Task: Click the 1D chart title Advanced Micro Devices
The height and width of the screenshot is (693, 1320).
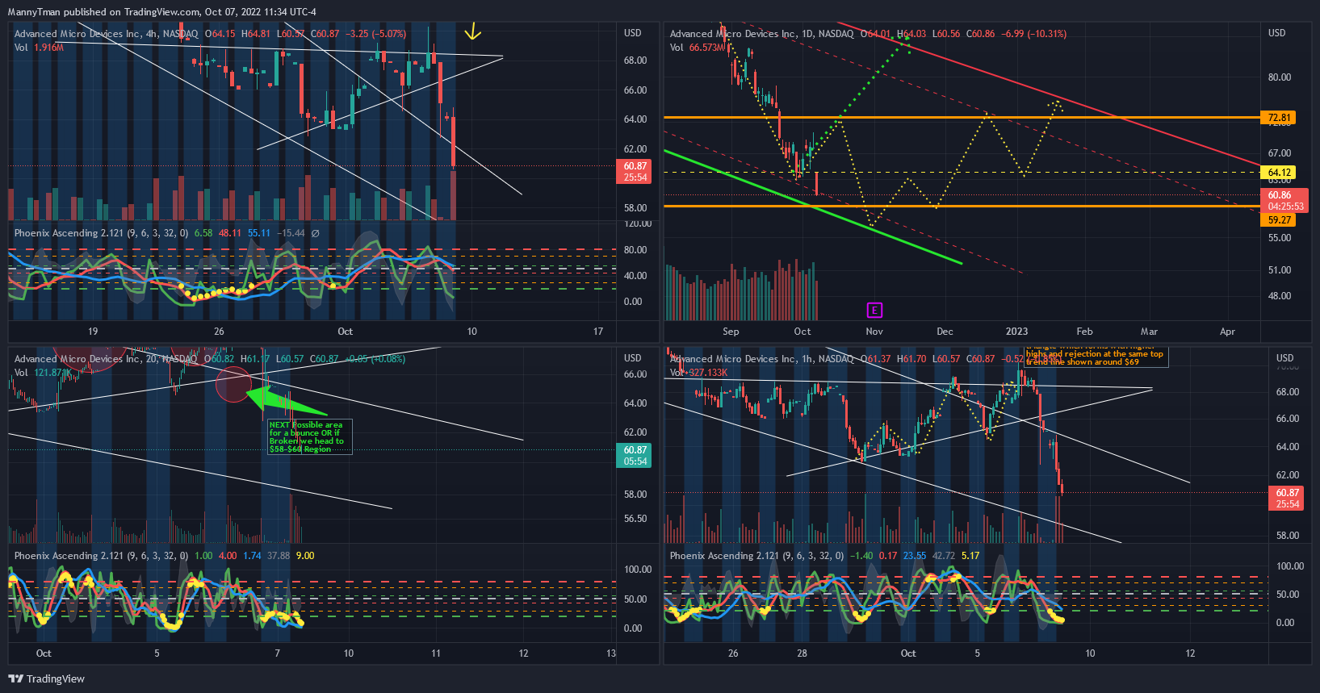Action: (x=733, y=34)
